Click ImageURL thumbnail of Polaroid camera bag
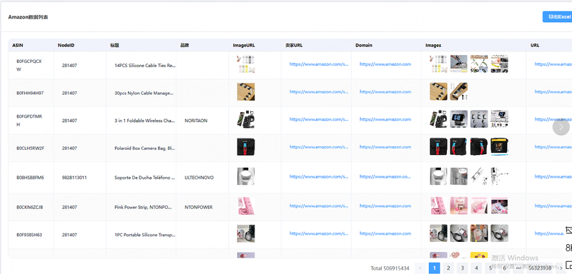The image size is (572, 274). (x=246, y=147)
